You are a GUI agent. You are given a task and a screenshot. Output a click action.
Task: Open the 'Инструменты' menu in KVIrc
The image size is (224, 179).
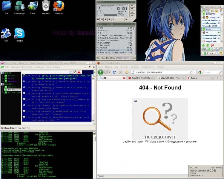point(27,67)
